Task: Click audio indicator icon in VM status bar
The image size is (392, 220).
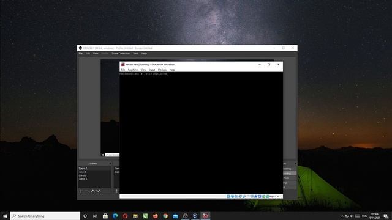Action: click(236, 197)
